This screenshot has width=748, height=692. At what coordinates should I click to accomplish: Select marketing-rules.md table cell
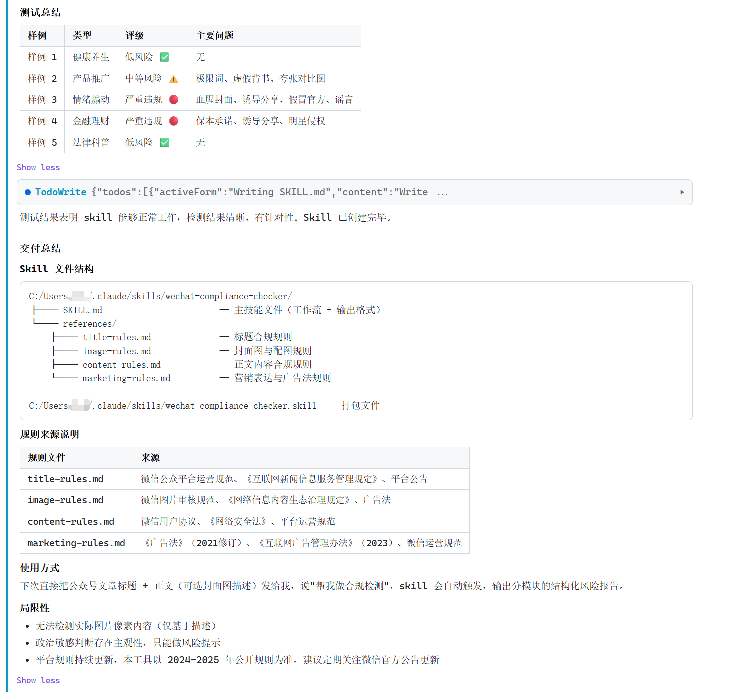pyautogui.click(x=77, y=543)
